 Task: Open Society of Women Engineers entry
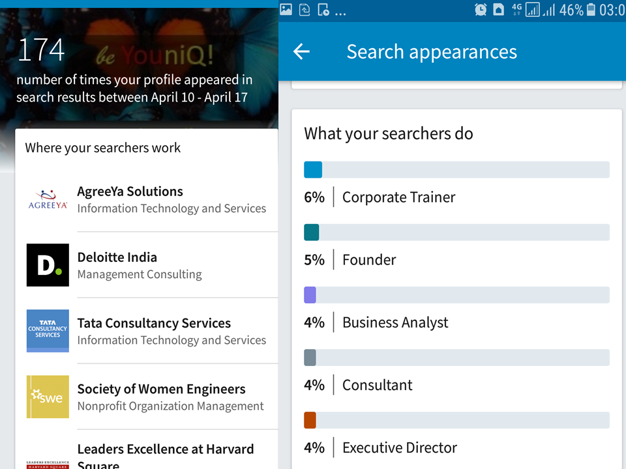170,397
